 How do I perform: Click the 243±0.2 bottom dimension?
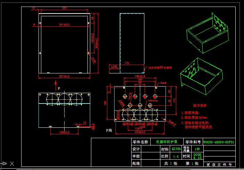click(140, 131)
